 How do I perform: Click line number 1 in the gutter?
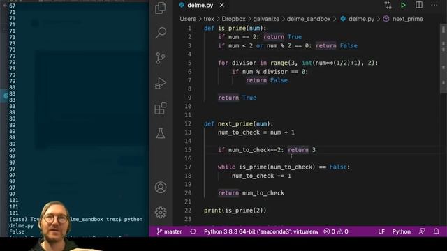pyautogui.click(x=189, y=28)
